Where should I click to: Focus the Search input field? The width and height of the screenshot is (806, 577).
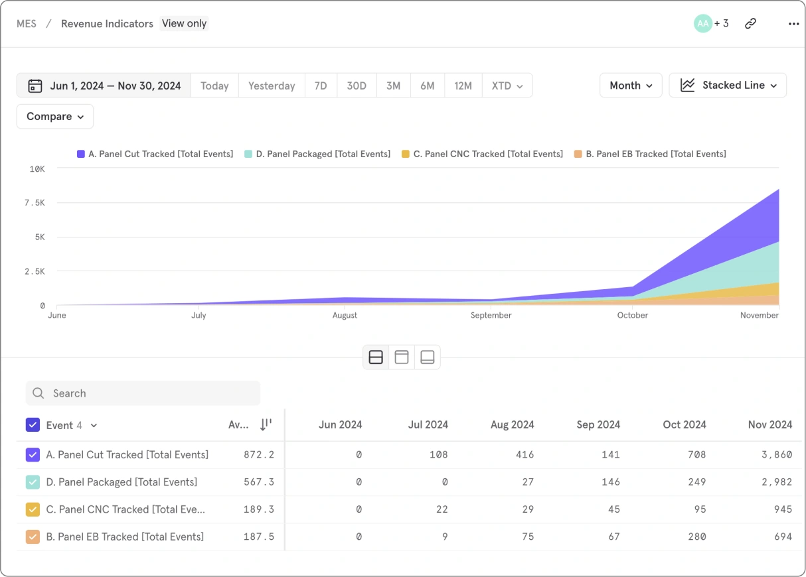[x=143, y=393]
